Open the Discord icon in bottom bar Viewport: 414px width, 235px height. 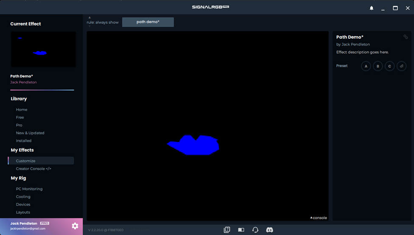(x=269, y=230)
